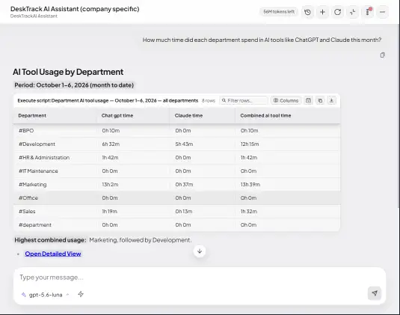
Task: Click the user question message bubble
Action: pos(262,40)
